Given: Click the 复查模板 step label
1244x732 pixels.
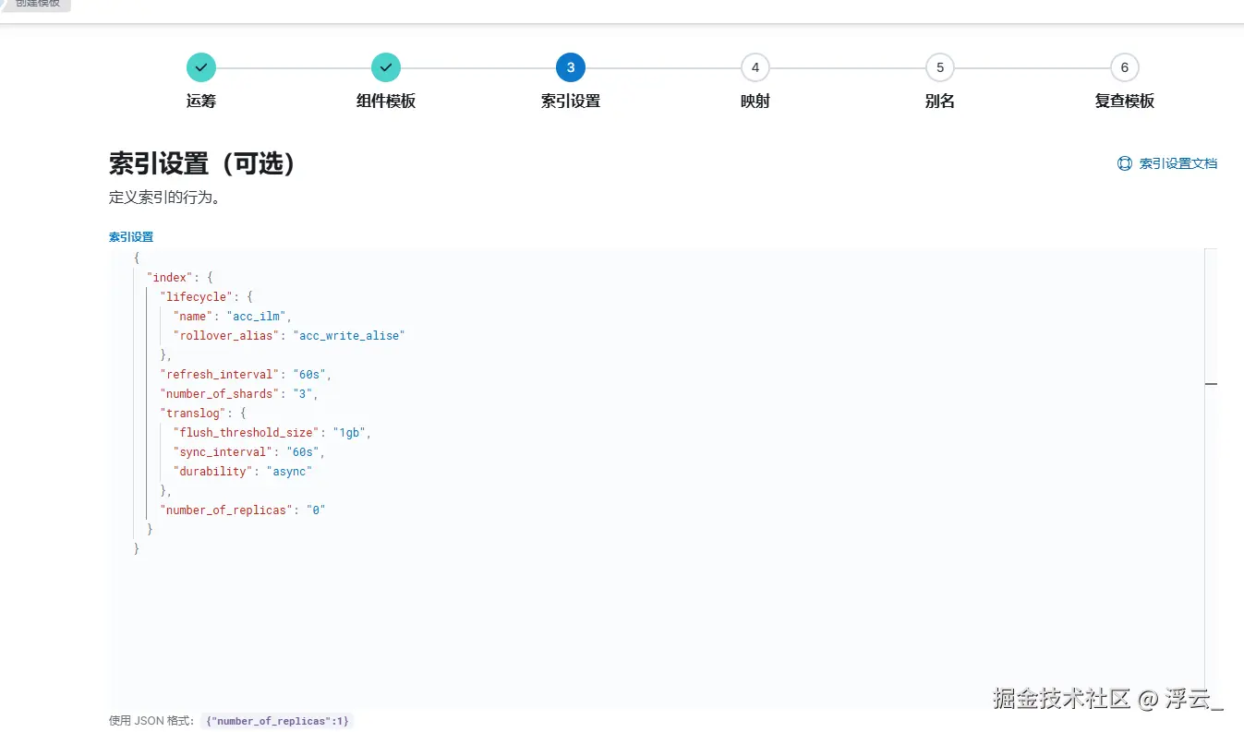Looking at the screenshot, I should pos(1125,102).
